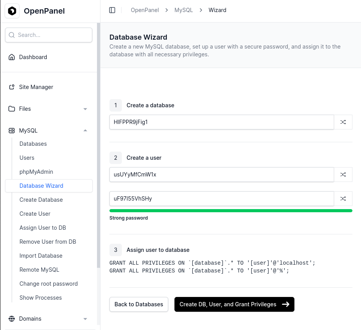Expand the Files menu arrow
Viewport: 361px width, 330px height.
(x=85, y=109)
